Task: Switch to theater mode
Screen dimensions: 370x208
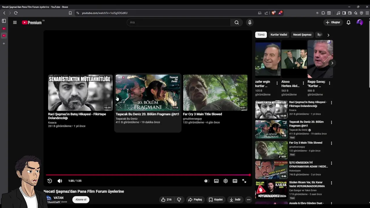Action: tap(235, 181)
